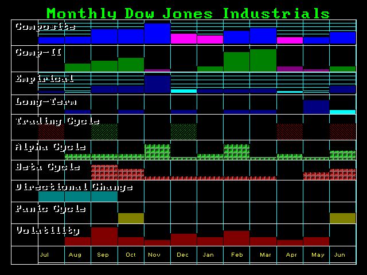Click the 'Mar' month label

[266, 254]
